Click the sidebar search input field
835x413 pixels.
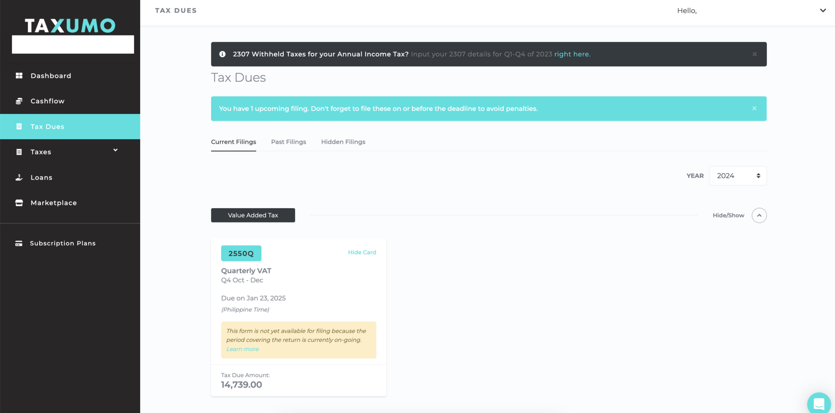[x=73, y=44]
